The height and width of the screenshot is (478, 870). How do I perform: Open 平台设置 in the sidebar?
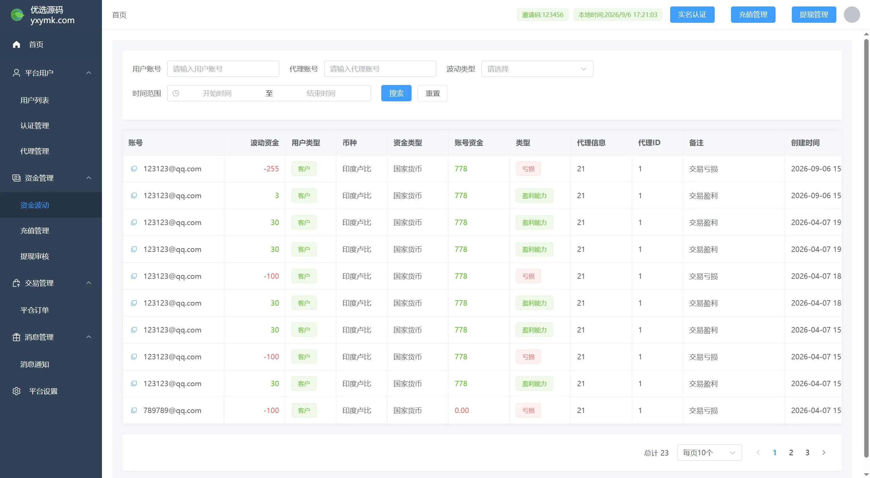pos(51,391)
